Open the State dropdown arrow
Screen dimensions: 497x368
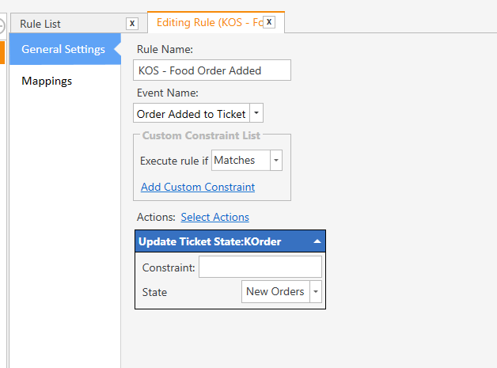coord(316,291)
